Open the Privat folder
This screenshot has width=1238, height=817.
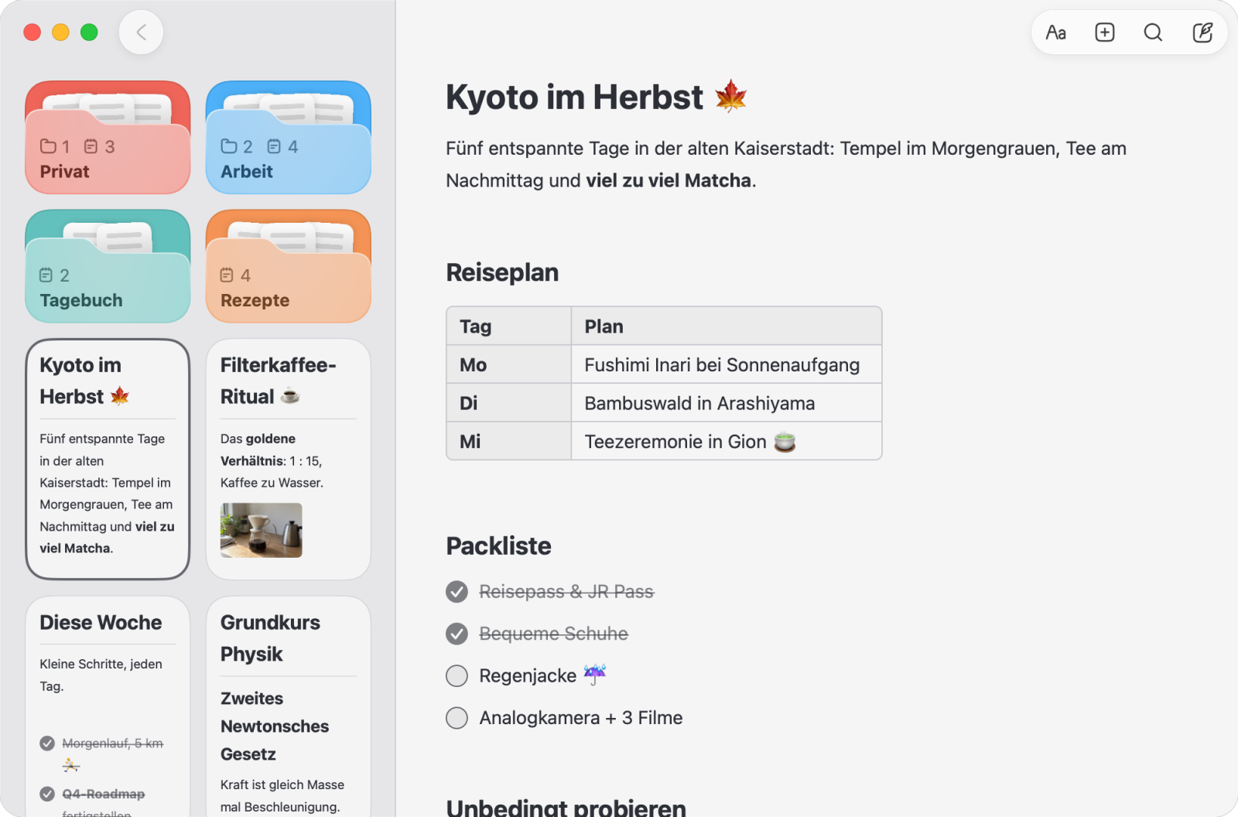tap(108, 137)
